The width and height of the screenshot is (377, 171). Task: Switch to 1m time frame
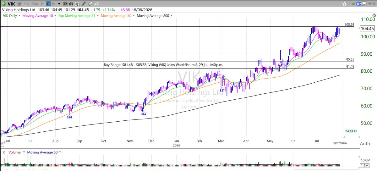26,4
